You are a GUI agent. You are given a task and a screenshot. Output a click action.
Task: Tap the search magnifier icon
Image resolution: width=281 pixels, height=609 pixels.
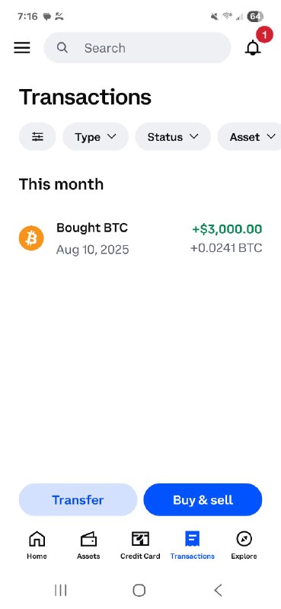(62, 48)
